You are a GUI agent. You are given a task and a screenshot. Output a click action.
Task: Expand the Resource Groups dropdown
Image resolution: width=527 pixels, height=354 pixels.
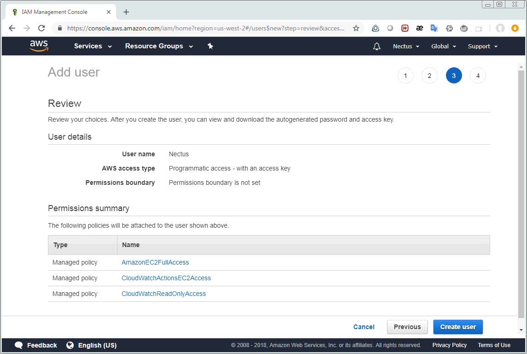tap(159, 46)
